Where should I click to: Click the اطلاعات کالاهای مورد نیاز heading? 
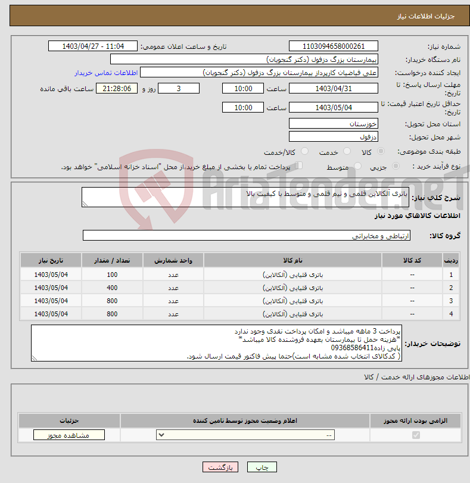(x=418, y=216)
